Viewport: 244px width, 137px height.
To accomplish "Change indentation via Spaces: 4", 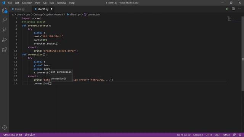I will [x=198, y=135].
